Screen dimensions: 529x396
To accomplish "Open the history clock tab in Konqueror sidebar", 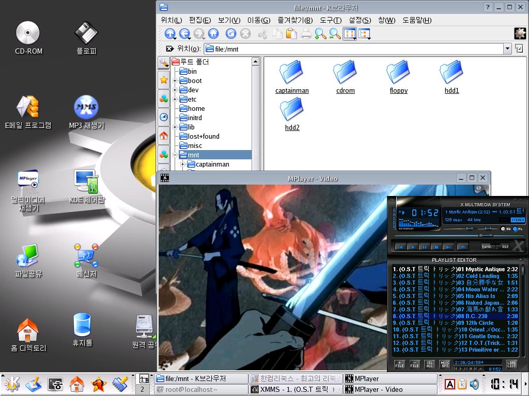I will click(x=164, y=117).
